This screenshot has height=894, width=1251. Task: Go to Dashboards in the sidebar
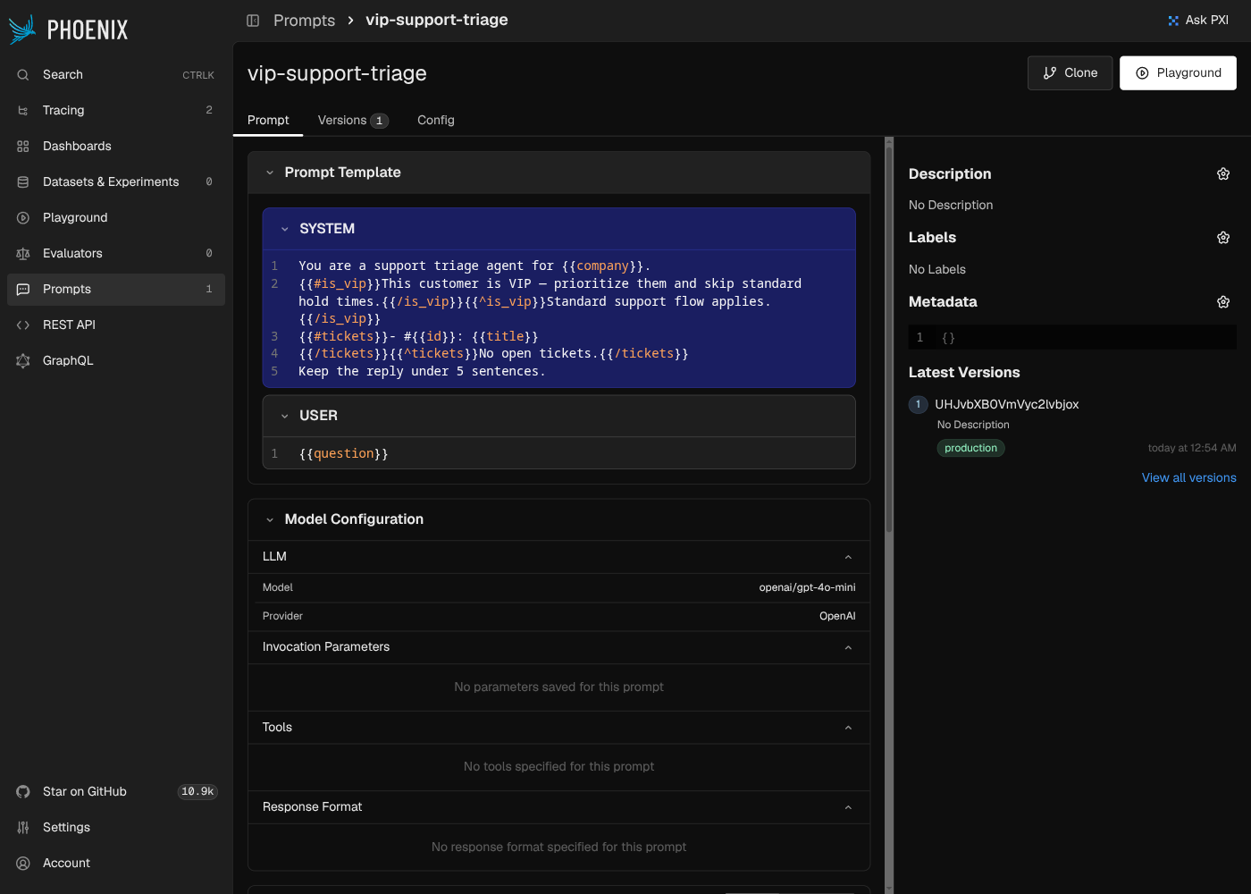[116, 147]
